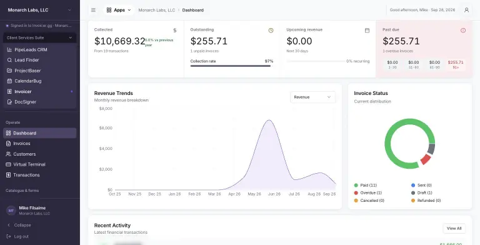
Task: Click the revenue chart peak near Jun 26
Action: pyautogui.click(x=269, y=120)
